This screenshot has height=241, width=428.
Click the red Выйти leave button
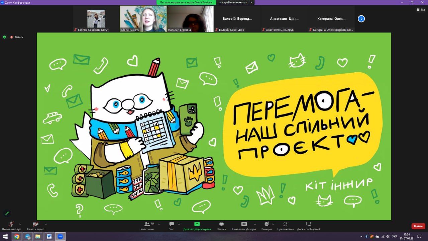point(418,226)
